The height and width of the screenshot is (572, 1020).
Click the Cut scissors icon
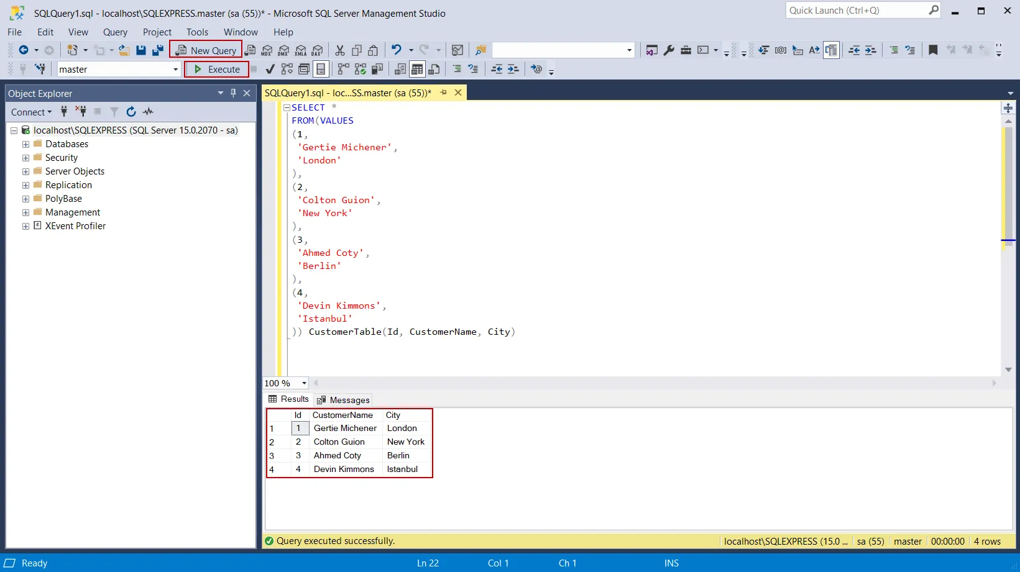340,50
